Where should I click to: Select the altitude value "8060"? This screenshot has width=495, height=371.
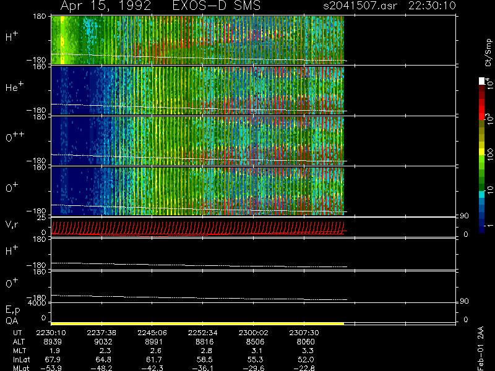click(x=306, y=342)
